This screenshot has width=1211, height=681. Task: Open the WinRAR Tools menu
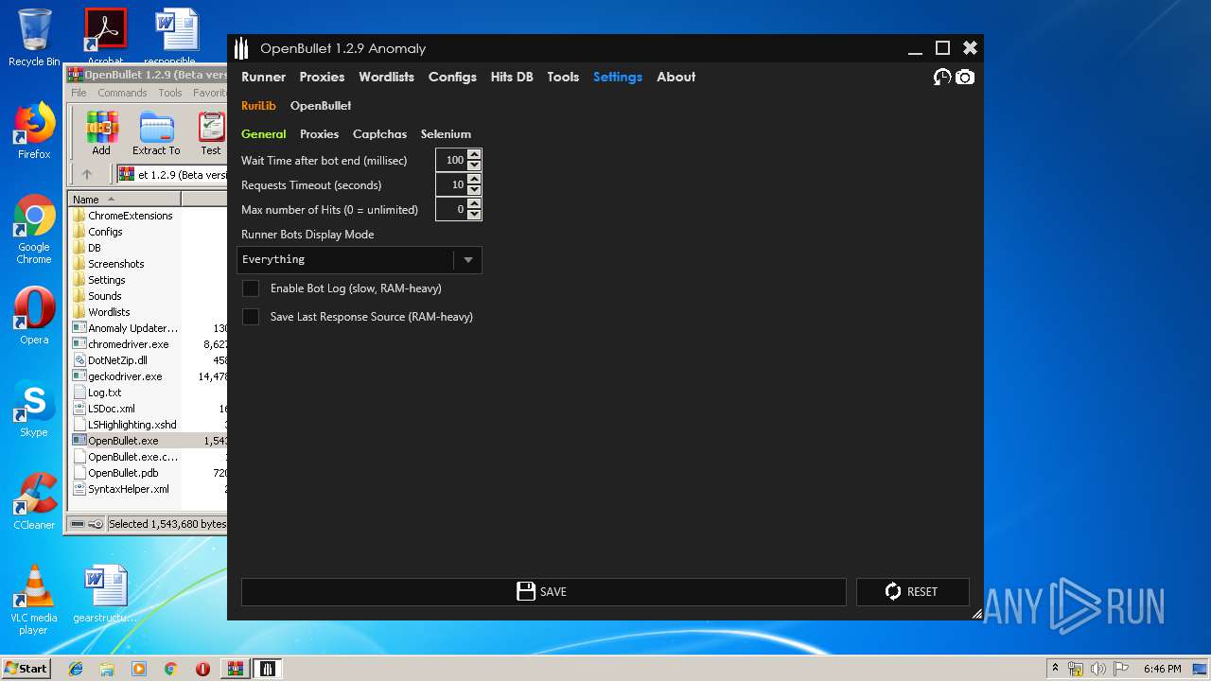pyautogui.click(x=170, y=93)
